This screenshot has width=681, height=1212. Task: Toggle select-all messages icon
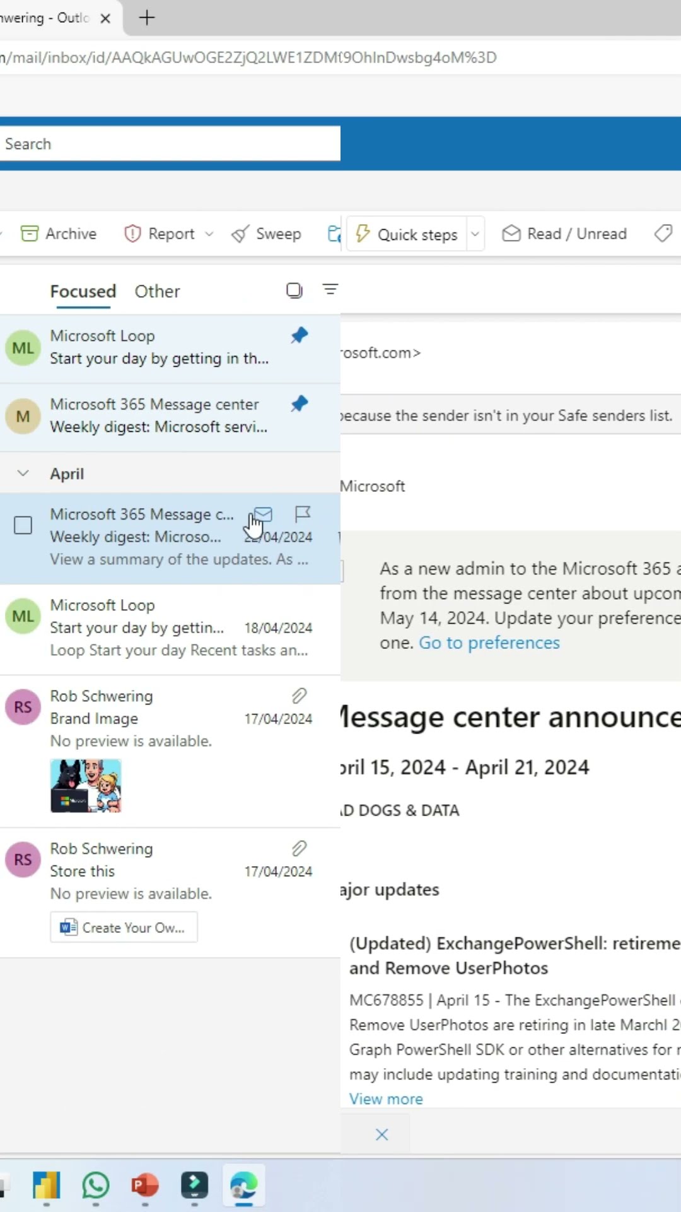coord(294,290)
